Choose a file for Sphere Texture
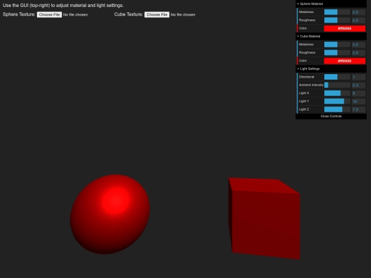The width and height of the screenshot is (371, 278). click(49, 14)
